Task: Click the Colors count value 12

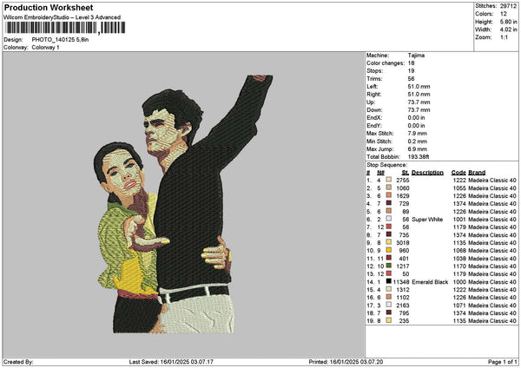Action: (x=504, y=14)
